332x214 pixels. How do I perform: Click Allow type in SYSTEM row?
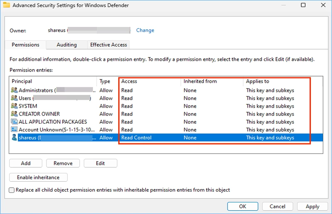106,106
